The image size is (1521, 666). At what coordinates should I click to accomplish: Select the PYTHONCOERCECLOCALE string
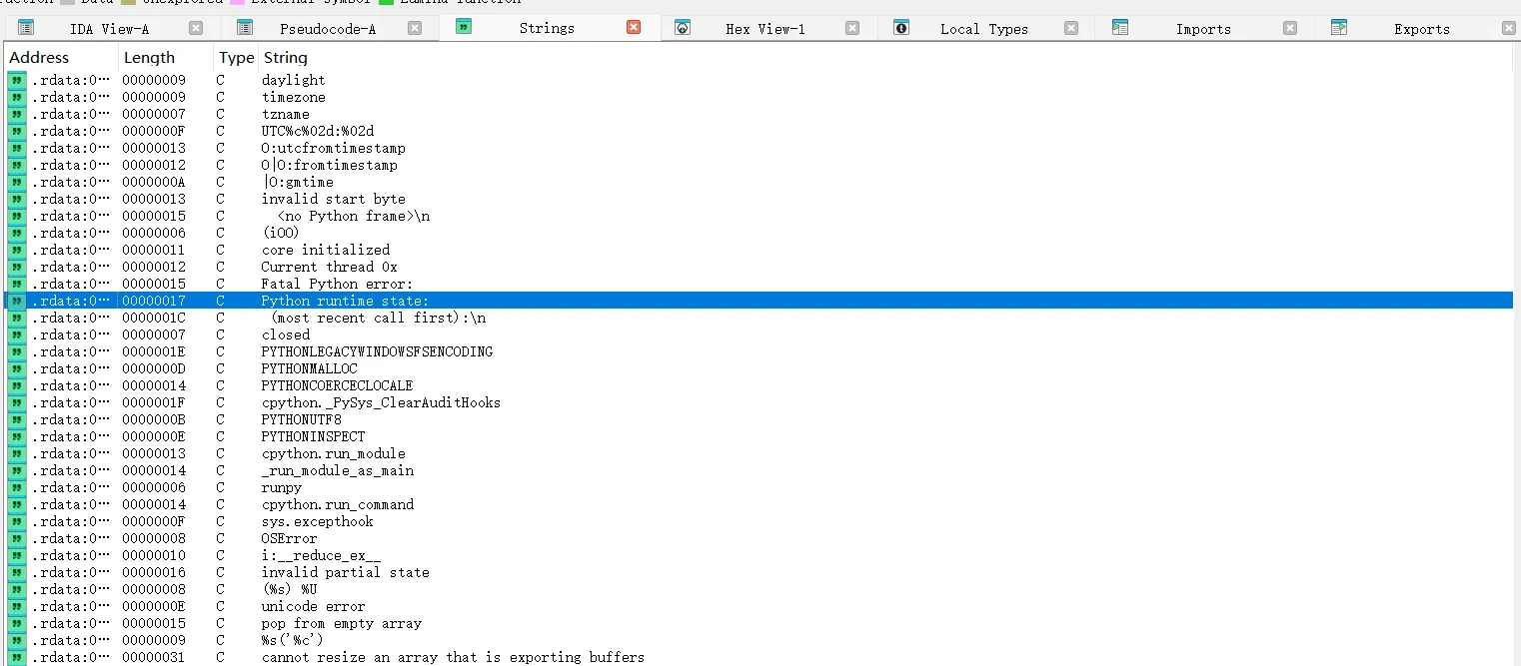click(x=337, y=385)
